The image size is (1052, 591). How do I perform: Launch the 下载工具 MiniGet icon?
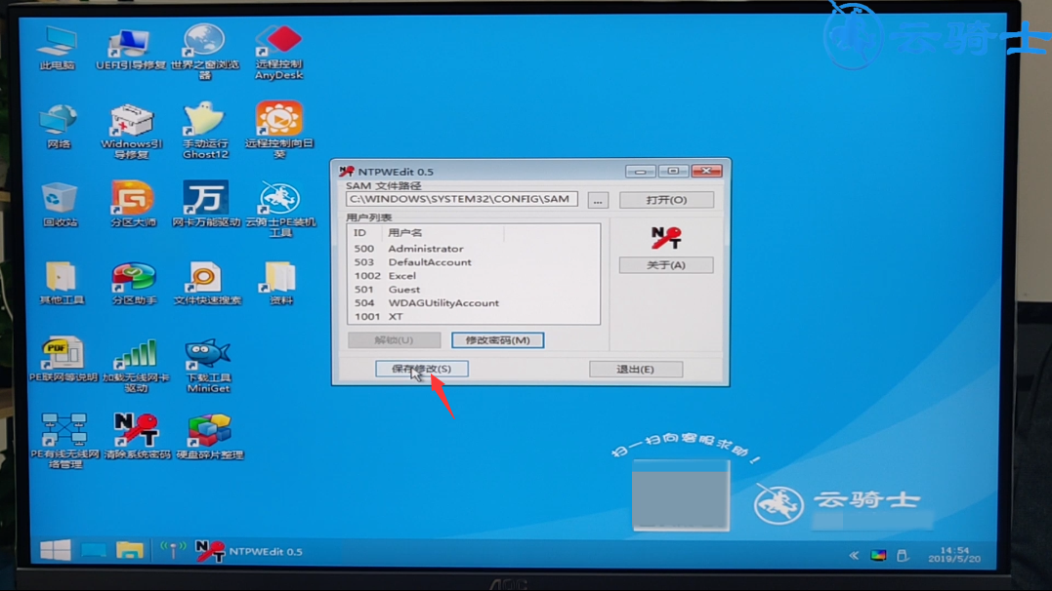[207, 361]
